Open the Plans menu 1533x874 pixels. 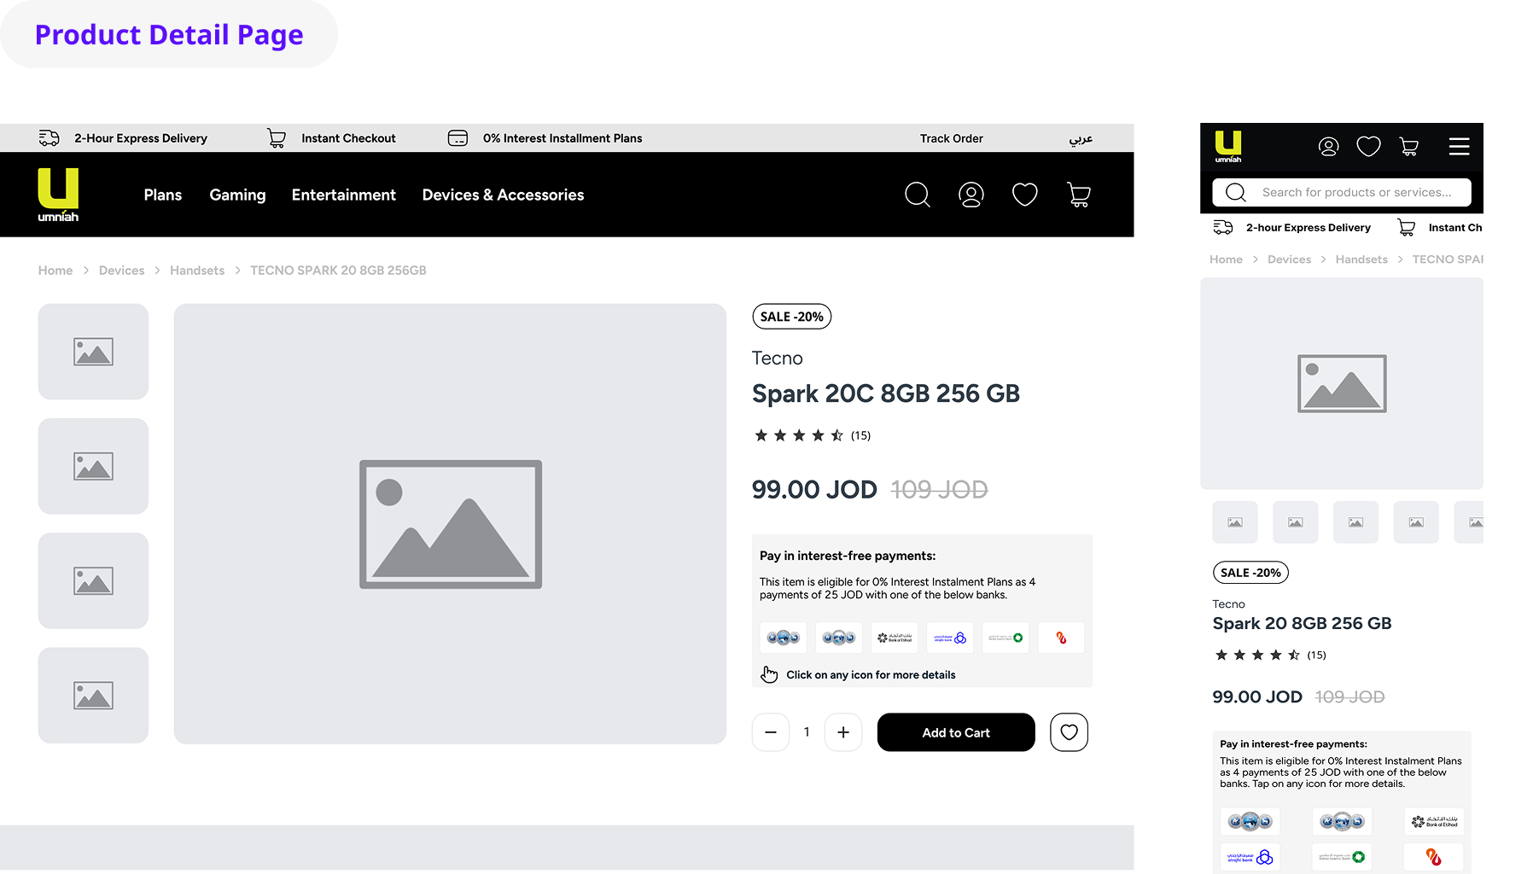click(x=163, y=195)
